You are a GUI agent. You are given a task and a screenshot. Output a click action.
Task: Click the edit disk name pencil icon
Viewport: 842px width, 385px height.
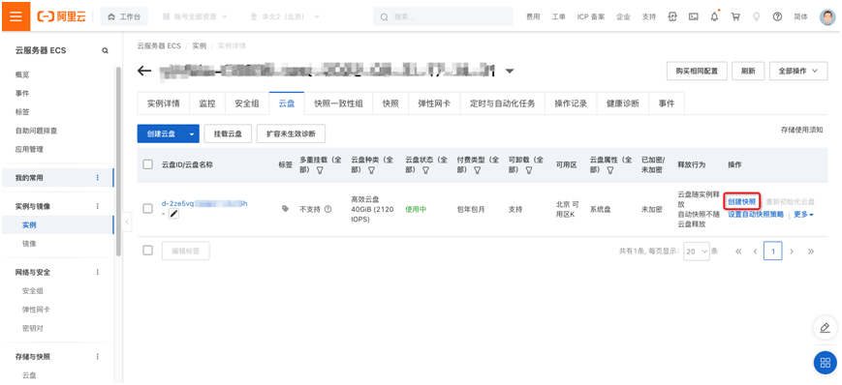pos(174,214)
